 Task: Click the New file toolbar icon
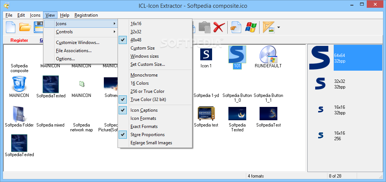click(x=11, y=27)
